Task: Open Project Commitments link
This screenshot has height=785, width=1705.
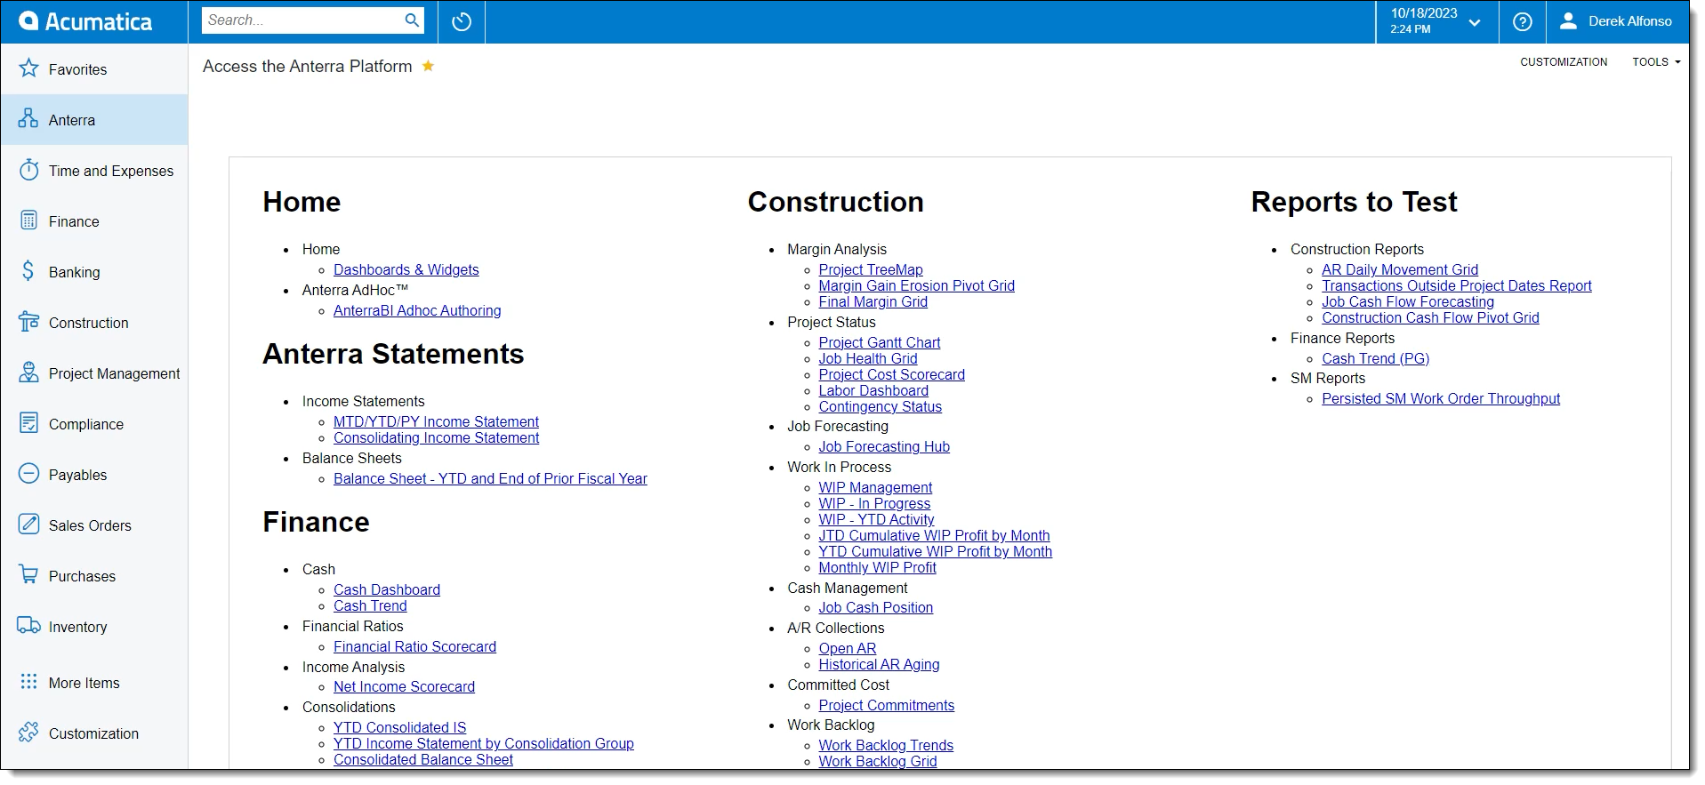Action: pyautogui.click(x=886, y=705)
